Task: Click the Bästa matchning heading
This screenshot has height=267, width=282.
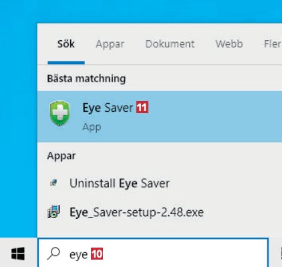Action: tap(86, 79)
